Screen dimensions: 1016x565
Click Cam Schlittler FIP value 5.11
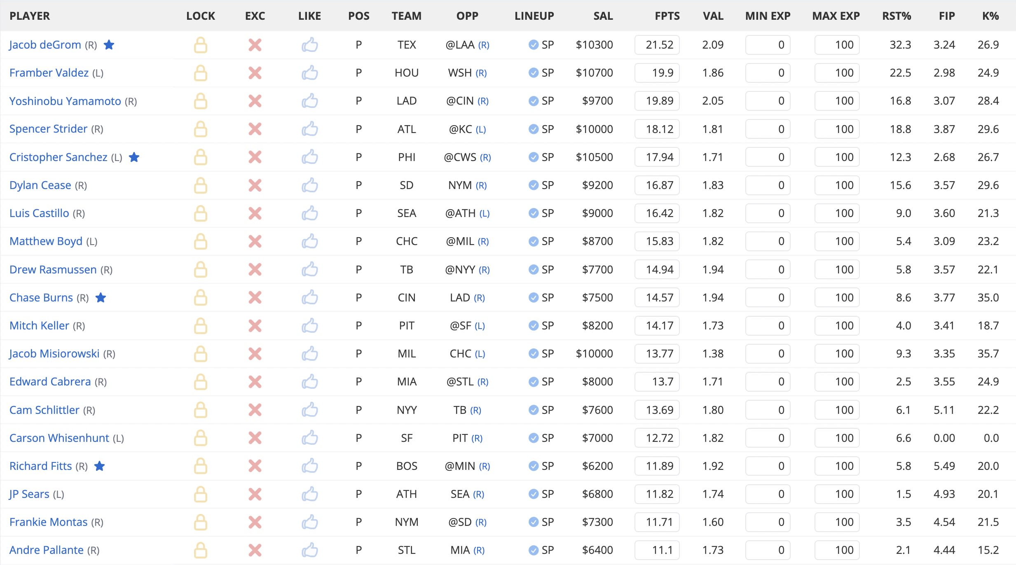click(944, 410)
